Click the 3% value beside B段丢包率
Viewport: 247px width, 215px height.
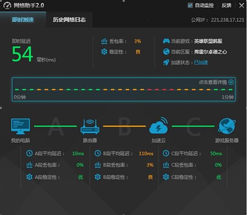(x=150, y=165)
